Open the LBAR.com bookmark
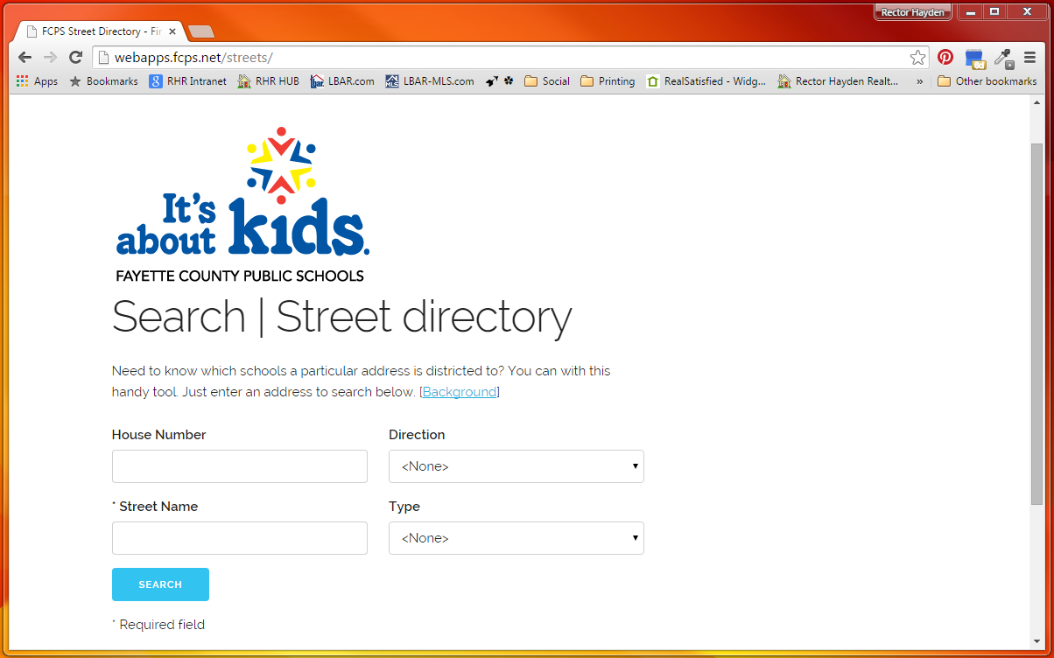This screenshot has height=658, width=1054. 342,81
